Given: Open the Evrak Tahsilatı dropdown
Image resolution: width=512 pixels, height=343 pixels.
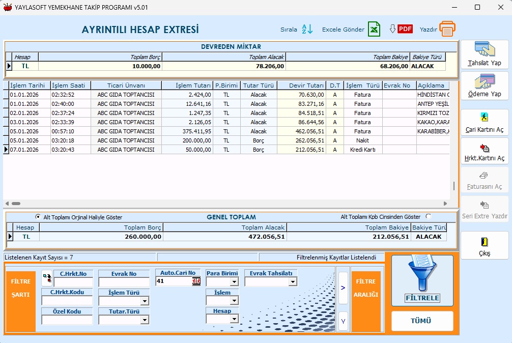Looking at the screenshot, I should coord(293,282).
